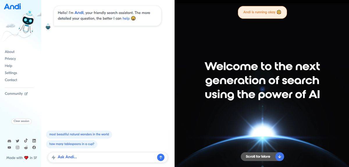Image resolution: width=349 pixels, height=167 pixels.
Task: Open Andi's Discord server link
Action: pos(9,141)
